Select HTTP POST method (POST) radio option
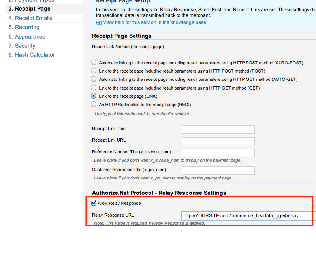 pyautogui.click(x=94, y=71)
